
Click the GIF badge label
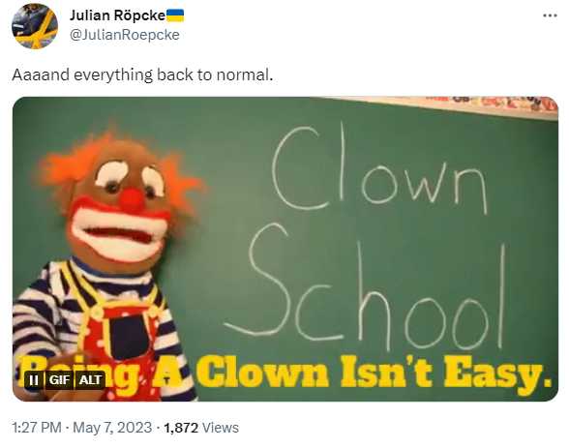click(59, 380)
